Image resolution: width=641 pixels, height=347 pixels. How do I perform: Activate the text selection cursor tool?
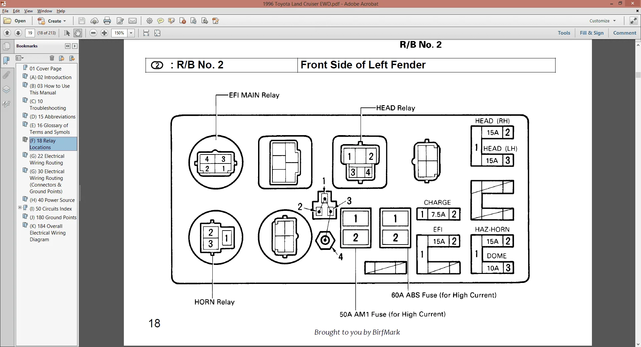[x=67, y=33]
